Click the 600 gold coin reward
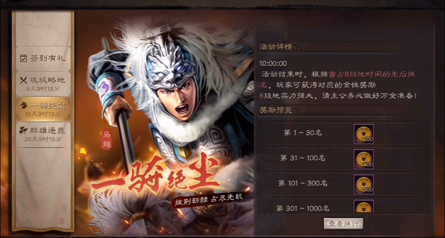445x238 pixels. (x=363, y=134)
